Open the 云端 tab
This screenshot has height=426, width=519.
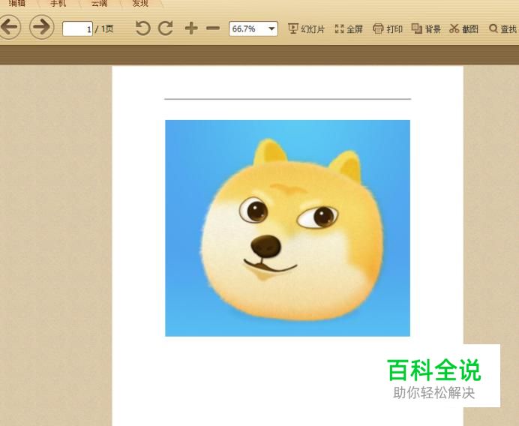(x=99, y=4)
